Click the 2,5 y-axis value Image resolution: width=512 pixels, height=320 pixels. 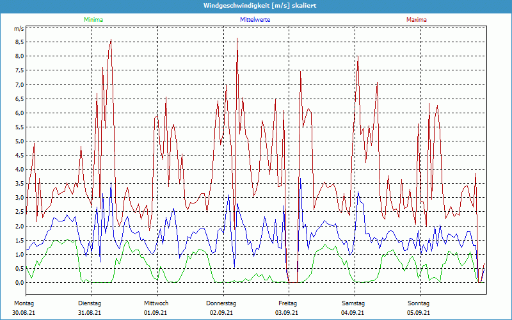20,212
